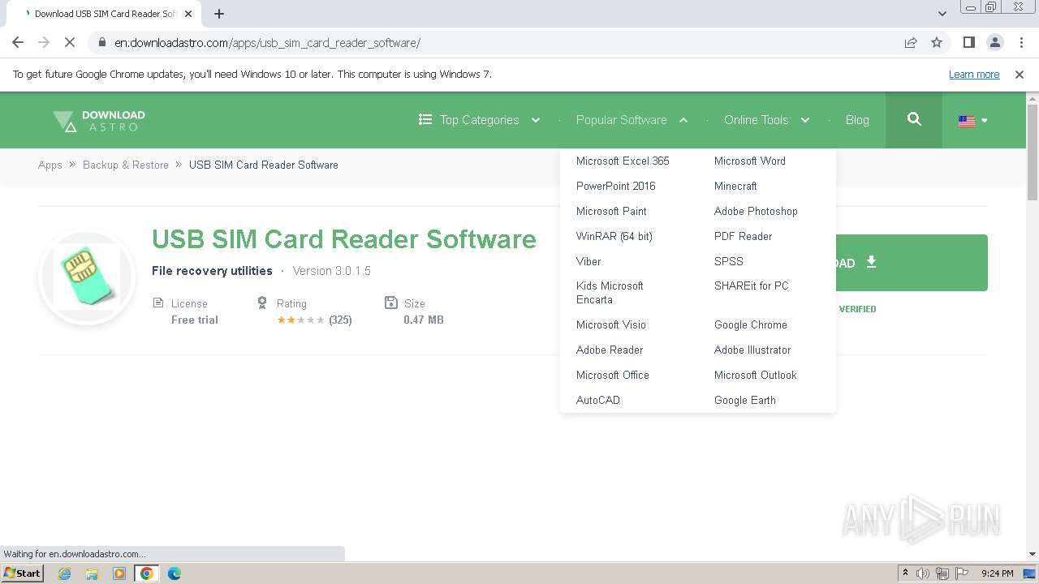This screenshot has height=584, width=1039.
Task: Click the File recovery utilities label
Action: (212, 271)
